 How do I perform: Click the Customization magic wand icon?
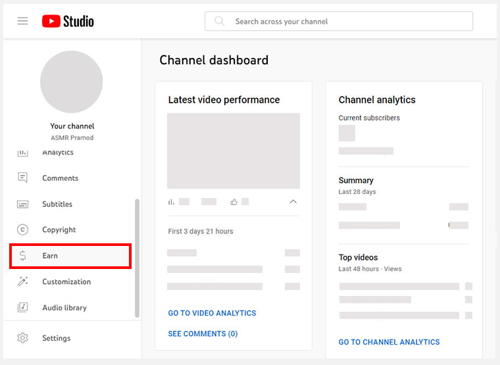22,281
